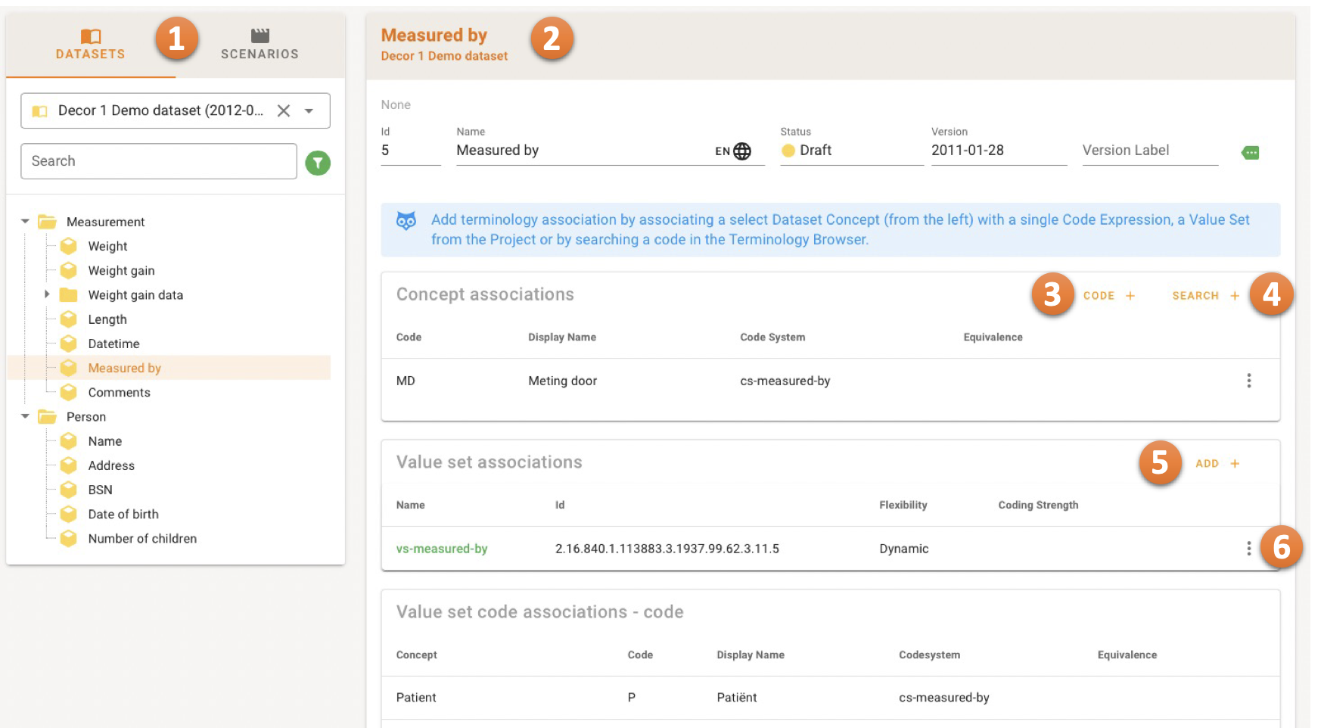
Task: Click the Version Label input field
Action: 1149,151
